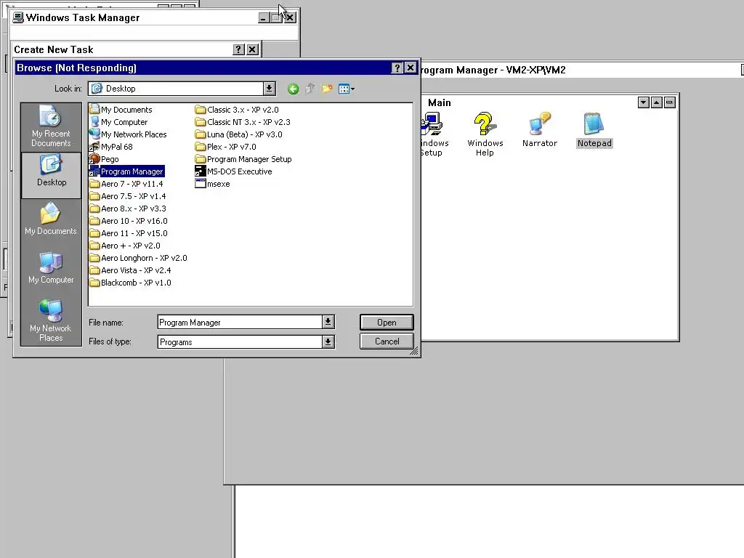
Task: Select the MyPal 68 shortcut
Action: tap(111, 147)
